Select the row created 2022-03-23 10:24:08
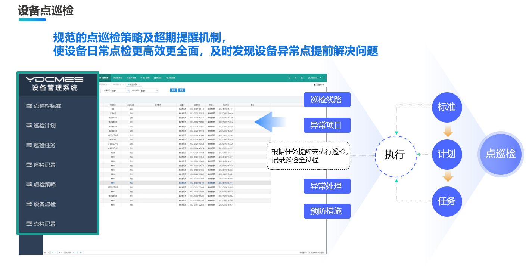The image size is (532, 278). pyautogui.click(x=185, y=183)
